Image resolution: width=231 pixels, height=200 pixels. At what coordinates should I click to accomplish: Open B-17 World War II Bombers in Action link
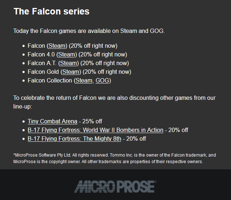[95, 130]
